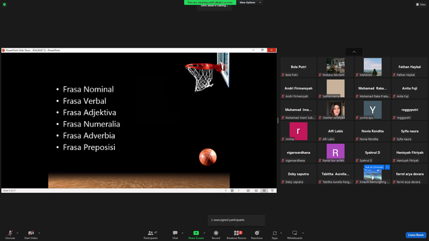Click the green Share Screen icon

tap(196, 233)
